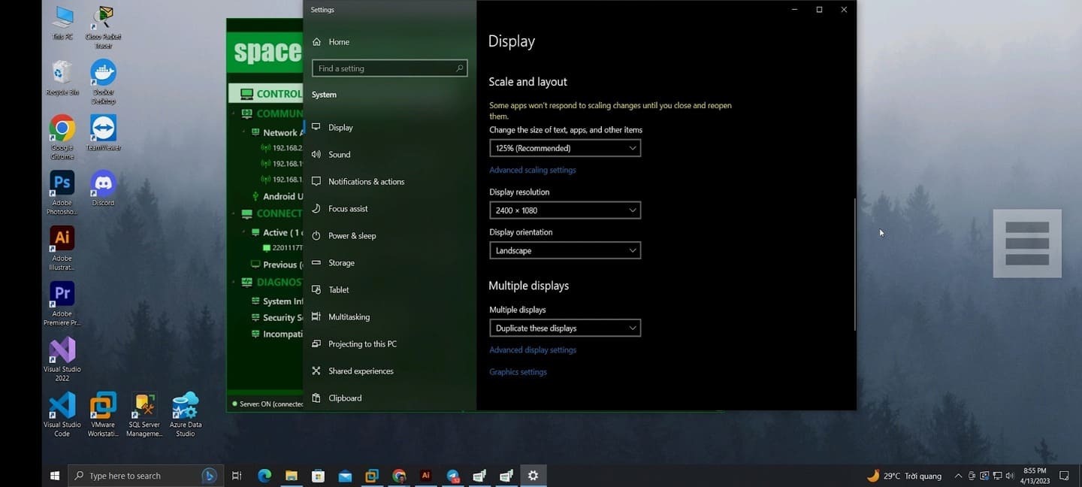Click taskbar Type here to search box
The height and width of the screenshot is (487, 1082).
(146, 476)
